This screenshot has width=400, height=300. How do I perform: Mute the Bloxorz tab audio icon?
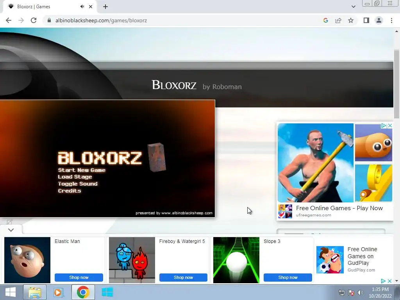point(82,7)
